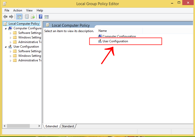Screen dimensions: 195x137
Task: Expand Windows Settings under User Configuration
Action: coord(11,56)
